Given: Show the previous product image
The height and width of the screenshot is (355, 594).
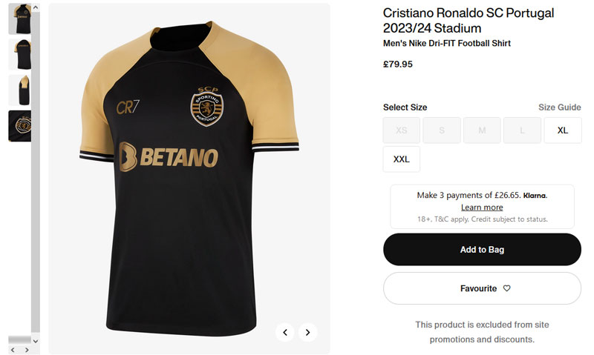Looking at the screenshot, I should click(x=285, y=332).
